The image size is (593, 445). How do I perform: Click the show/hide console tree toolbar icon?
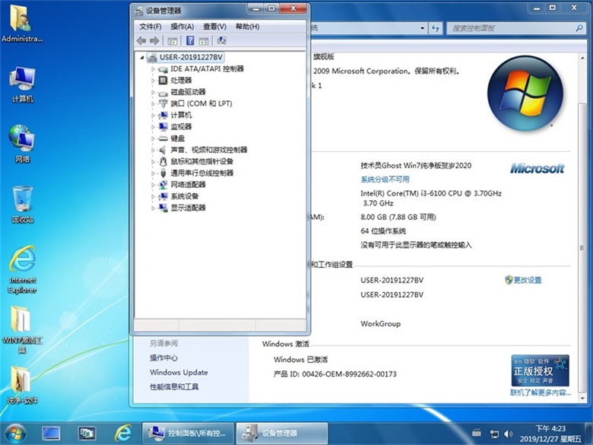point(173,41)
